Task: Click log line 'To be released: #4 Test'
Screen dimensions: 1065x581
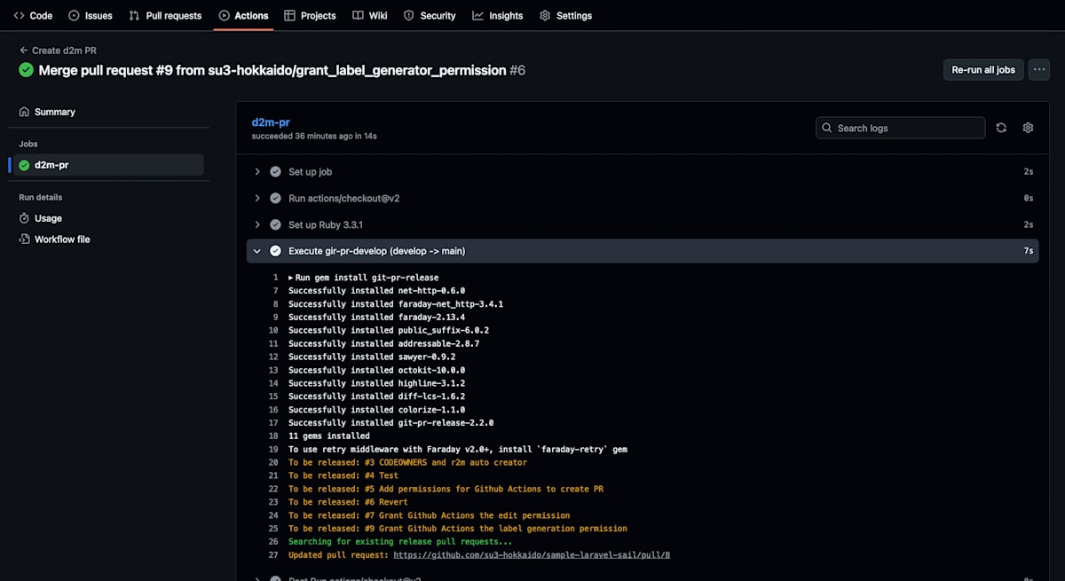Action: pos(343,475)
